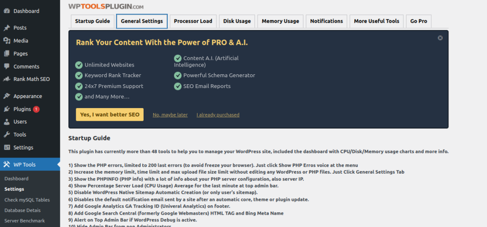The image size is (487, 227).
Task: Open the Processor Load tab
Action: (x=193, y=21)
